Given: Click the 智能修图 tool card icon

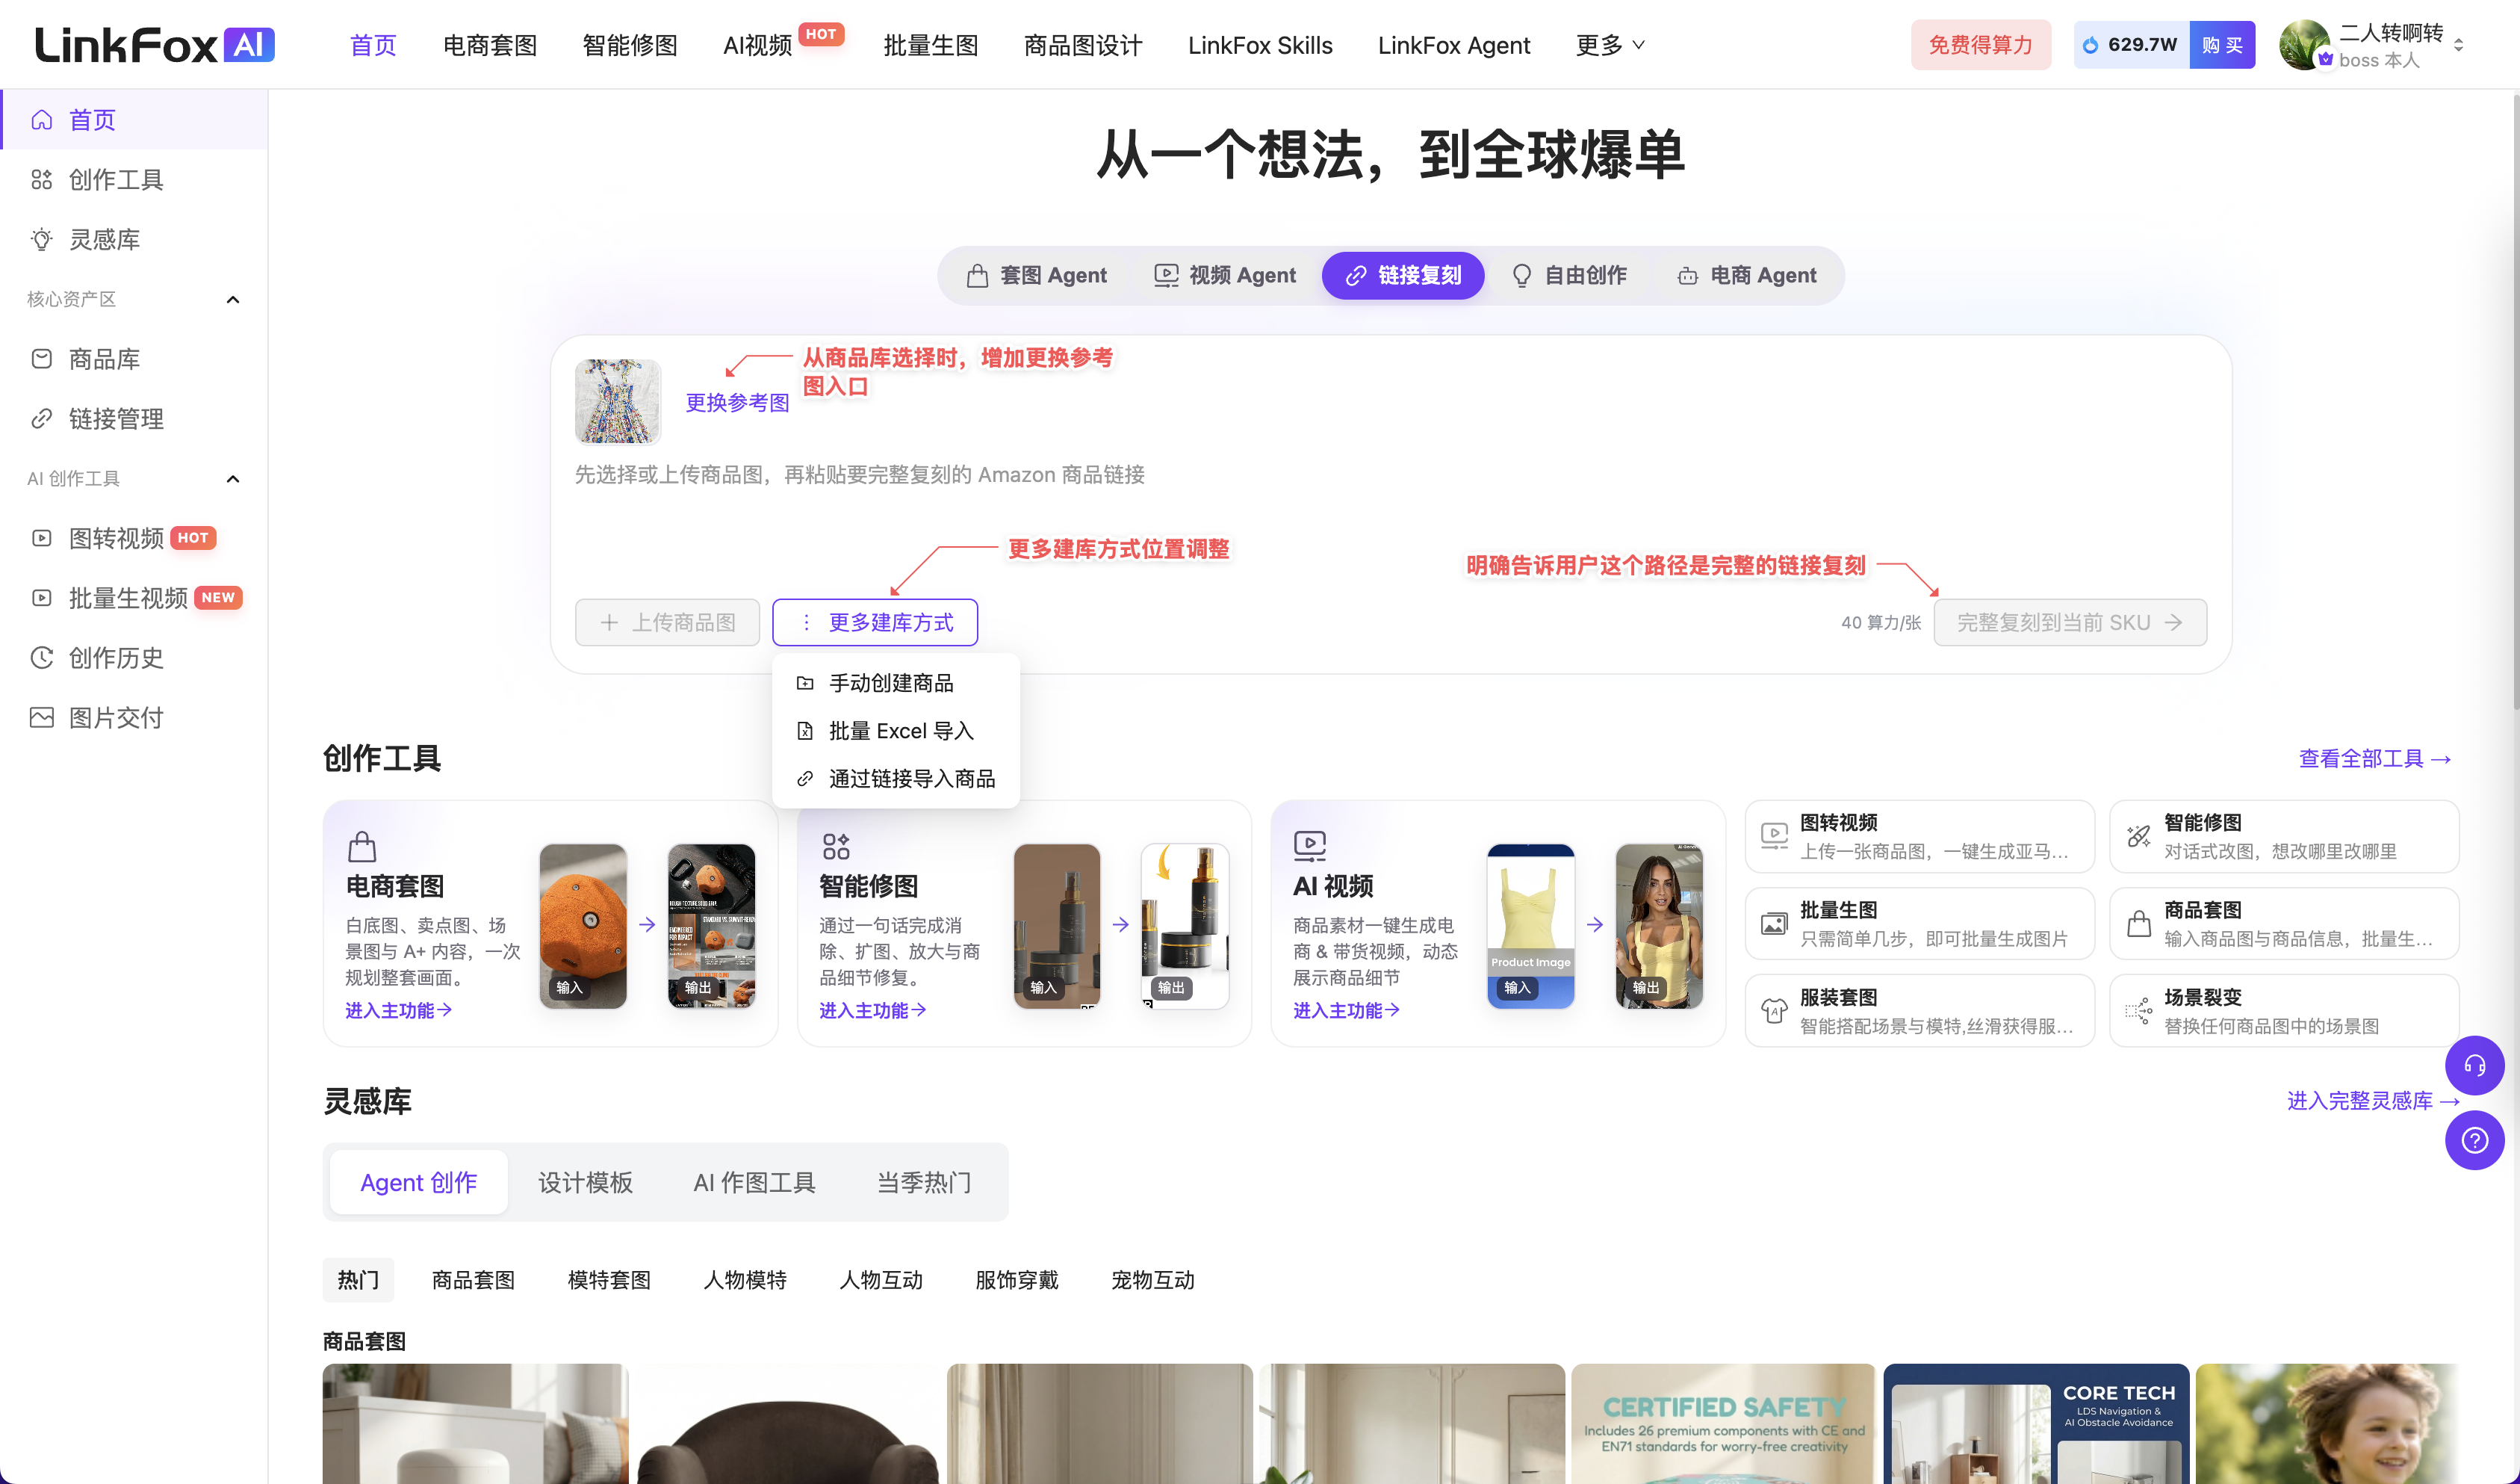Looking at the screenshot, I should [x=2138, y=835].
